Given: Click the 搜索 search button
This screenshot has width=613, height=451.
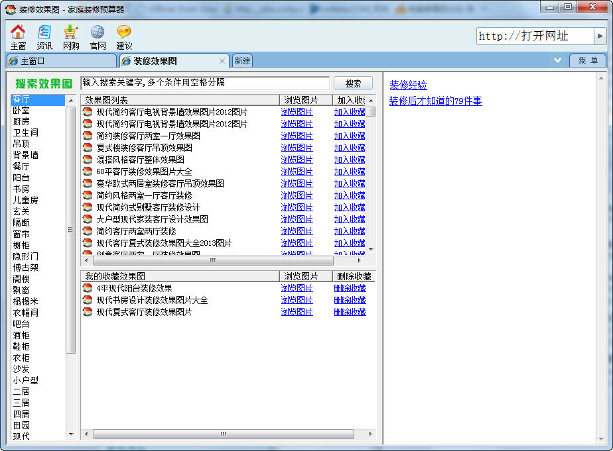Looking at the screenshot, I should pos(353,83).
